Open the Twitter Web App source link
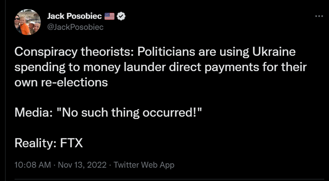 pyautogui.click(x=144, y=165)
